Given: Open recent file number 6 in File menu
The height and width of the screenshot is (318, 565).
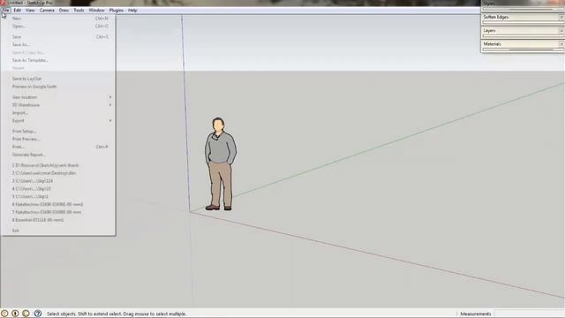Looking at the screenshot, I should coord(58,204).
